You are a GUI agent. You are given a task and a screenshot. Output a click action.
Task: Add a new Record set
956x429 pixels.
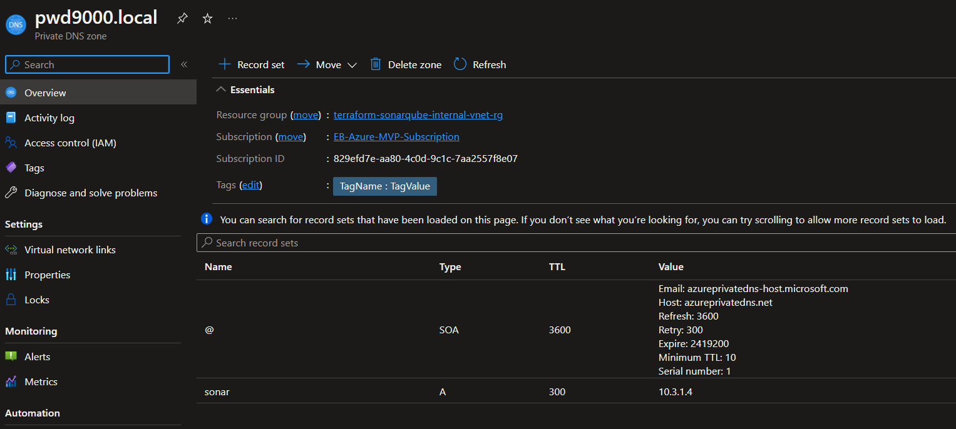point(251,64)
